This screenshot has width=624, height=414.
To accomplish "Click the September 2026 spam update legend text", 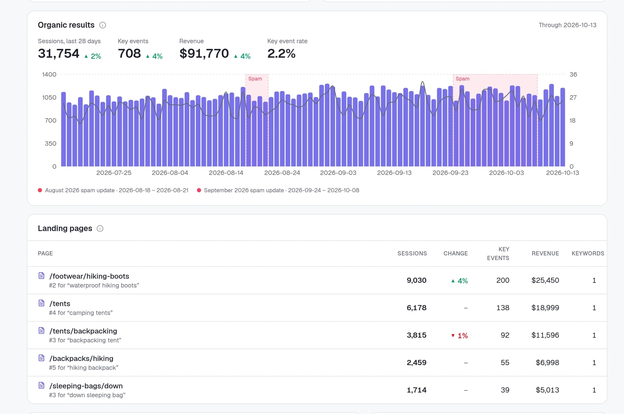I will click(282, 190).
